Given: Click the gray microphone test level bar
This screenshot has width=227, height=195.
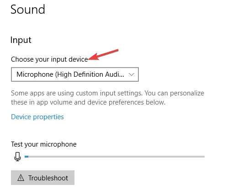Looking at the screenshot, I should click(x=115, y=157).
